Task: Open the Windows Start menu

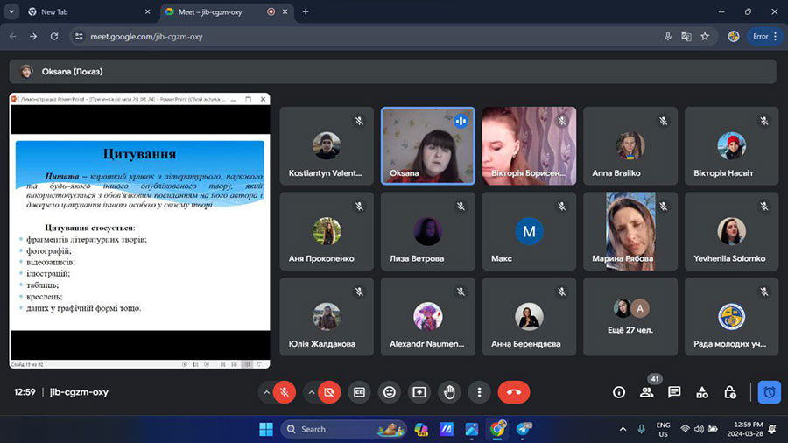Action: click(x=266, y=429)
